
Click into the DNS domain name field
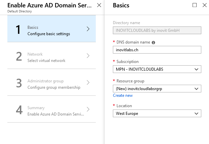coord(157,50)
